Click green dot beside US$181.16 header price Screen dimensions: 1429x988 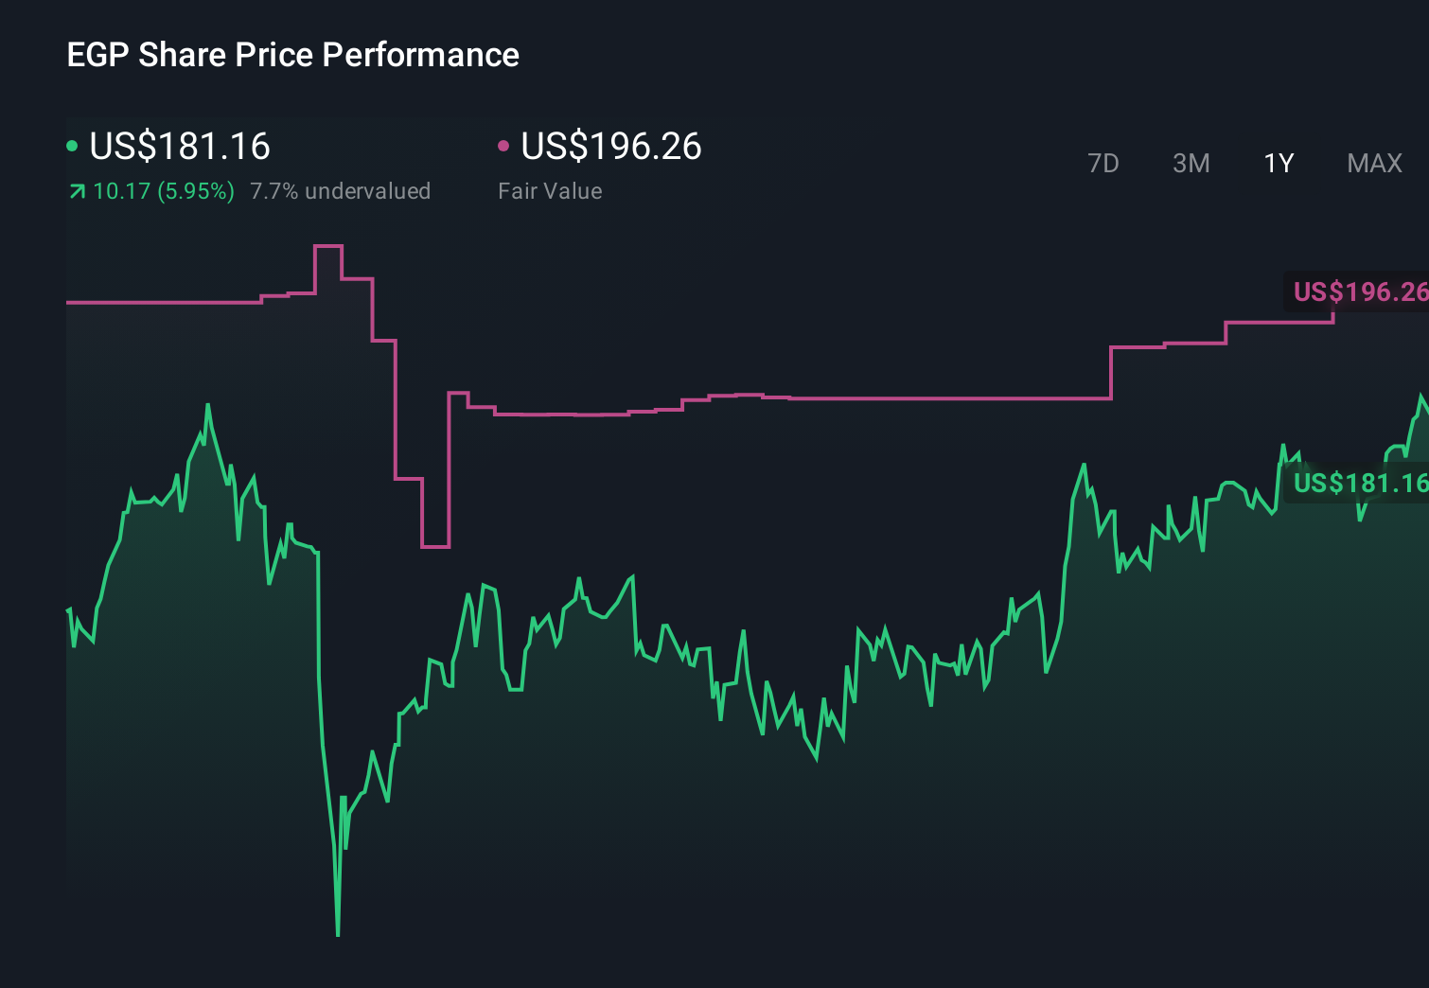pyautogui.click(x=72, y=146)
